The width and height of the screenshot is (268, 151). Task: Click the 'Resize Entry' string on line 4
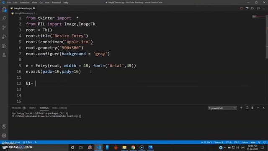pyautogui.click(x=69, y=36)
